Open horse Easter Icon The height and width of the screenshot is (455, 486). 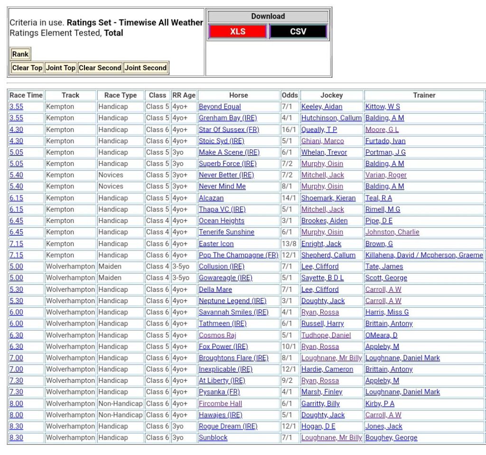click(216, 244)
